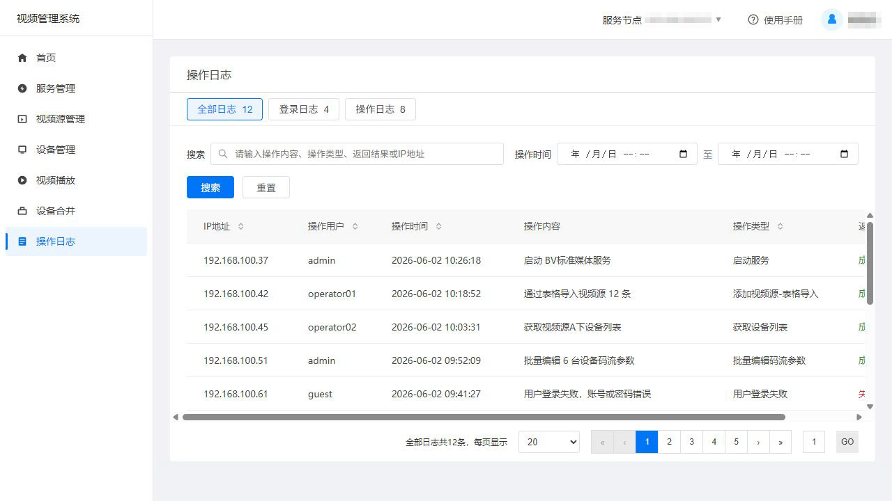Open 视频源管理 in the sidebar menu

(76, 119)
